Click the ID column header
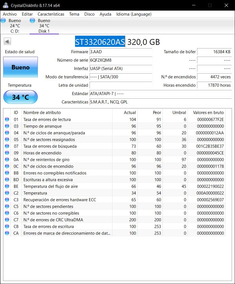 point(16,113)
